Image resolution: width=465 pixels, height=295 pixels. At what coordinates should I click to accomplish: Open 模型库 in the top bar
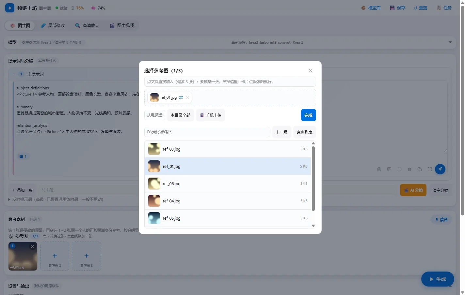pos(371,8)
